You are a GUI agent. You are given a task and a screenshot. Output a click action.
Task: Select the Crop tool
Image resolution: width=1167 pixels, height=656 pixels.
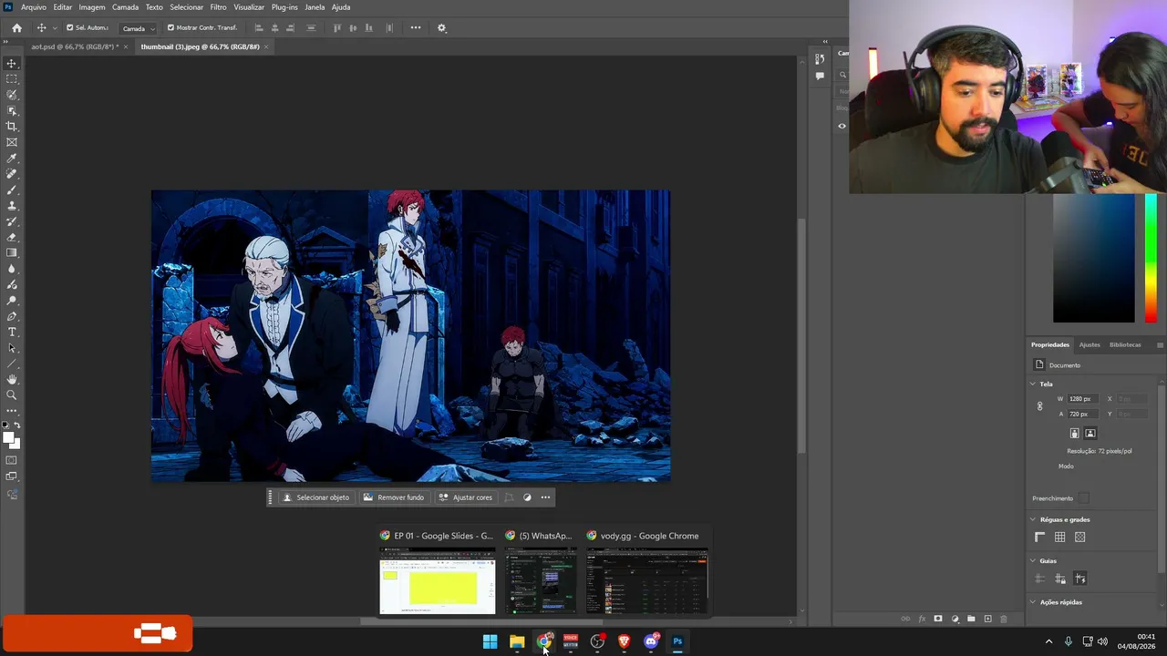pyautogui.click(x=12, y=127)
